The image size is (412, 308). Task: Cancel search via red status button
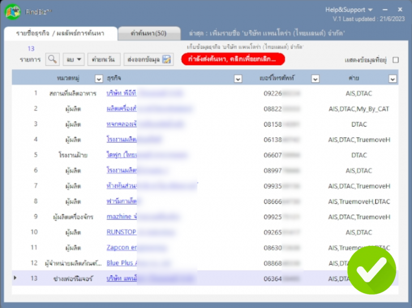tap(233, 59)
